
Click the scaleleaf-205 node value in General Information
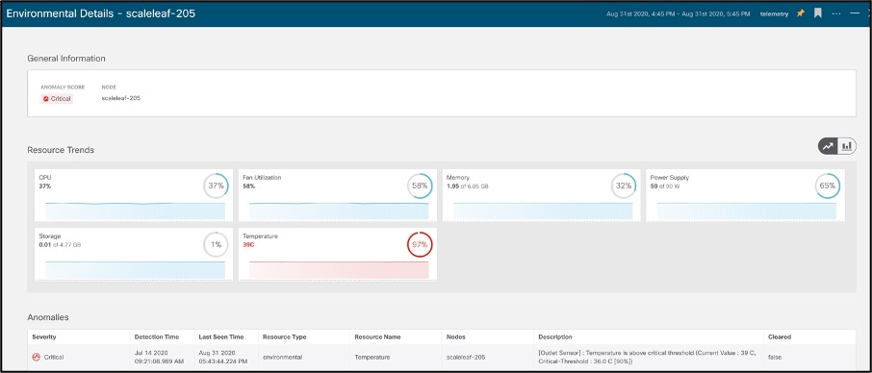point(121,98)
